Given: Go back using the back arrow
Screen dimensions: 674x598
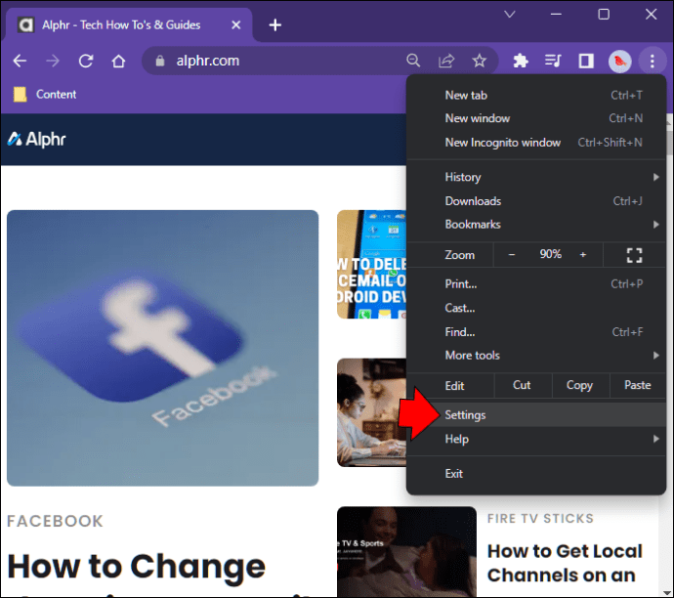Looking at the screenshot, I should 20,61.
